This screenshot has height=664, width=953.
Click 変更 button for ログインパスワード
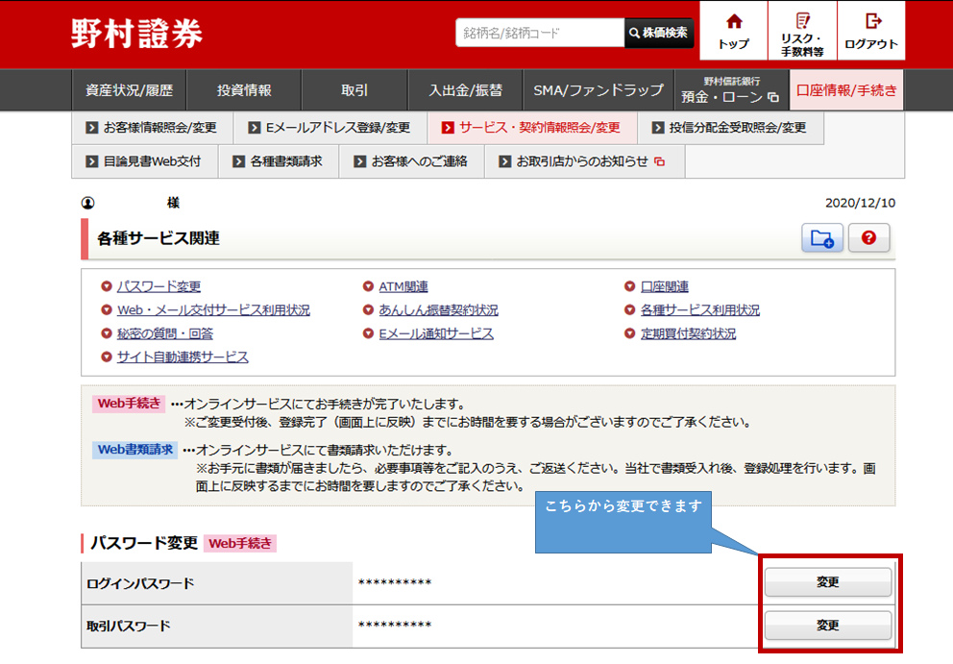tap(828, 582)
